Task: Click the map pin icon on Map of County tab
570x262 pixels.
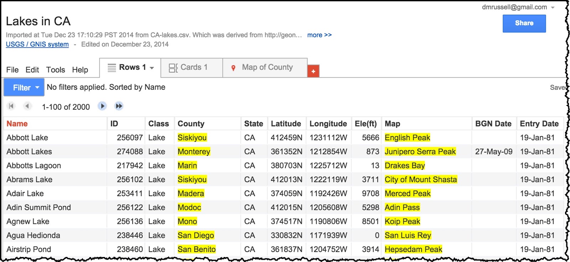Action: [x=233, y=68]
